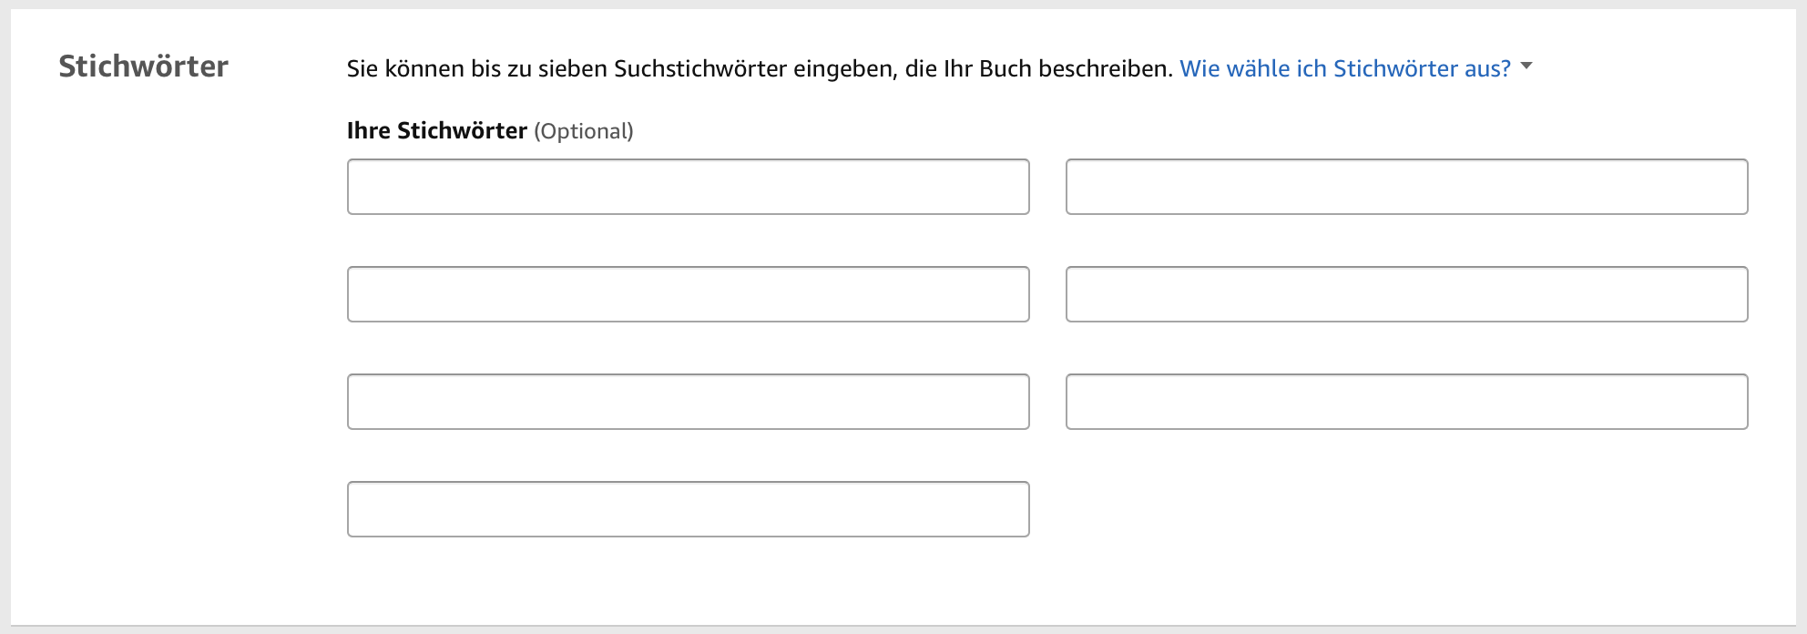Click the small triangle after the help link
Image resolution: width=1807 pixels, height=634 pixels.
[1526, 67]
